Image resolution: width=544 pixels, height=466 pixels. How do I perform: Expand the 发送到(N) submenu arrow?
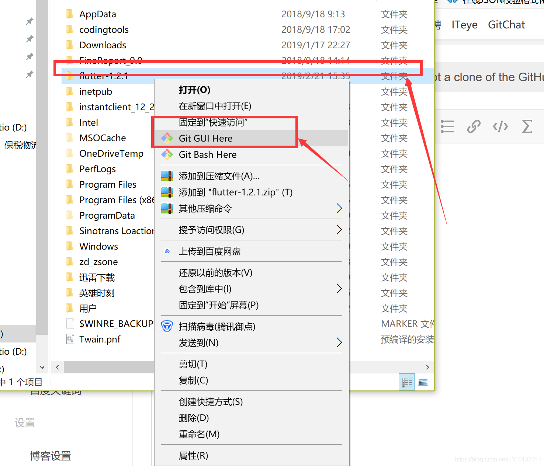(x=339, y=342)
